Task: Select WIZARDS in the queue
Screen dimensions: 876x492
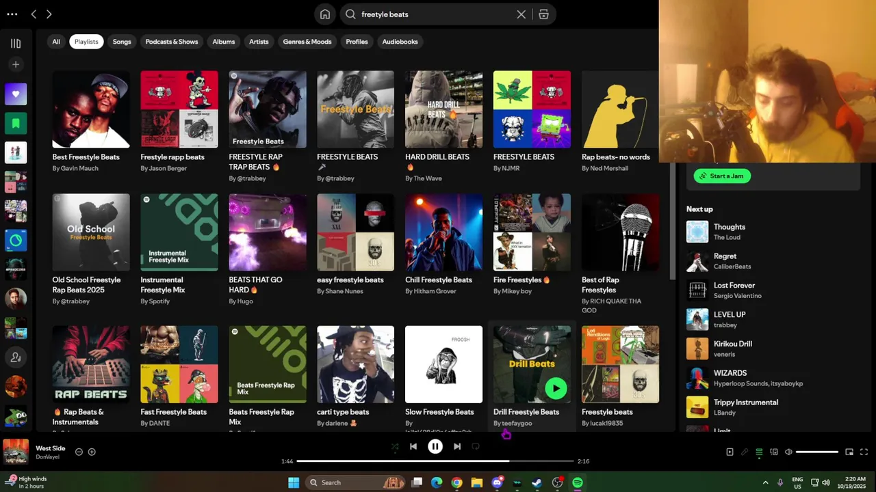Action: [773, 378]
